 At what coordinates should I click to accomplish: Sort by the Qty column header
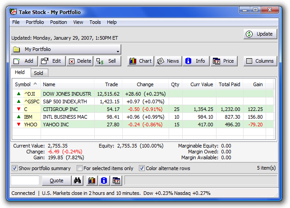click(x=175, y=84)
